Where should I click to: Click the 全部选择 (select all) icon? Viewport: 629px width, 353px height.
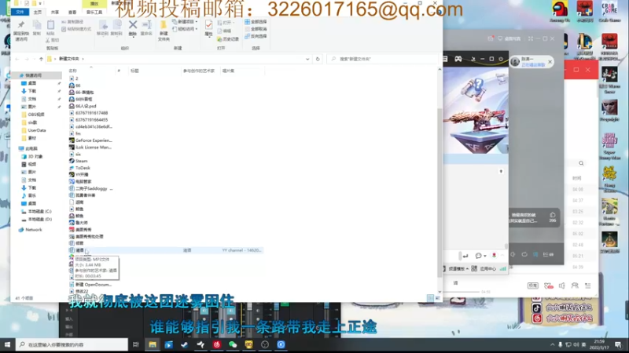247,22
